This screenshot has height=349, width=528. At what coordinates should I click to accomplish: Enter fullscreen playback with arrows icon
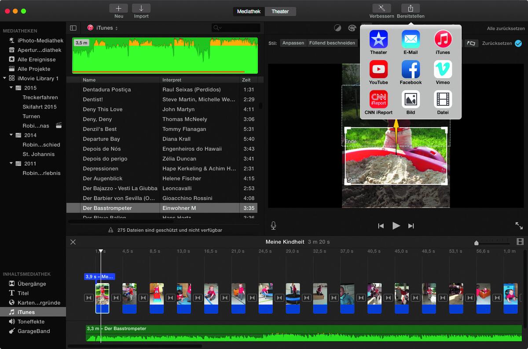[519, 226]
